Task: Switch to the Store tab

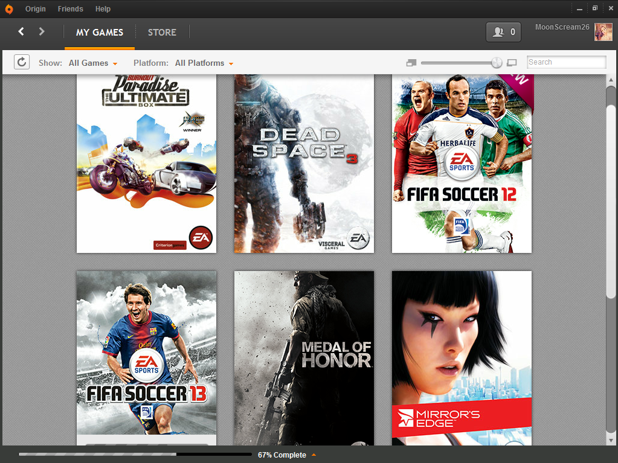Action: coord(162,32)
